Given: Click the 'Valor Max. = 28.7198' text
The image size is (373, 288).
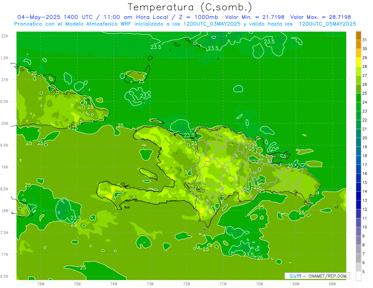Looking at the screenshot, I should click(320, 17).
